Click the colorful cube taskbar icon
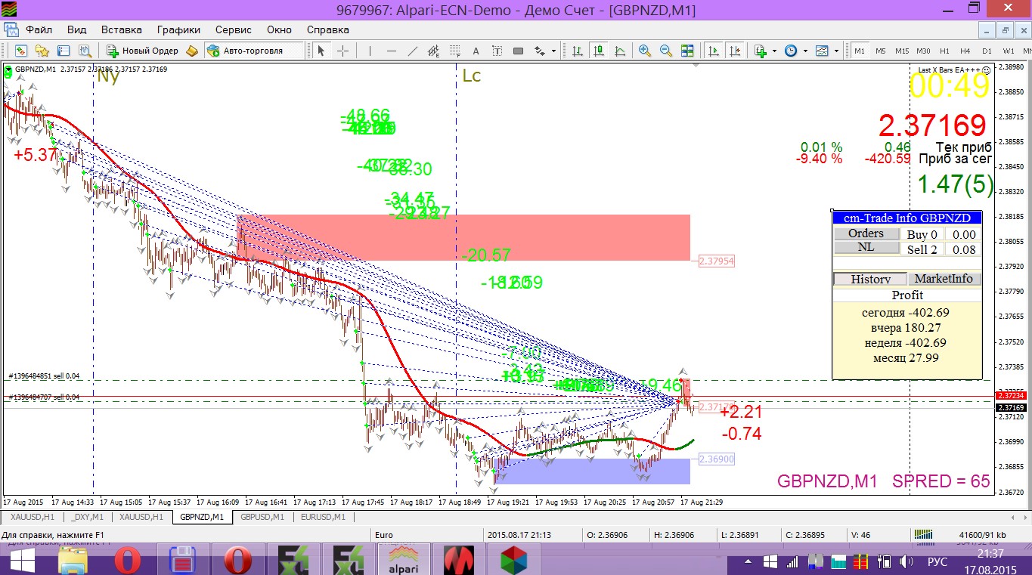 [513, 559]
